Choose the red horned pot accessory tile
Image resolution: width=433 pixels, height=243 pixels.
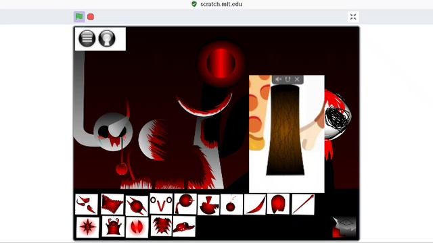click(x=113, y=227)
